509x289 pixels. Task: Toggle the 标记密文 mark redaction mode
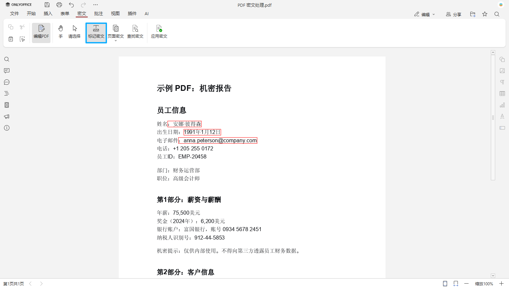[x=96, y=32]
